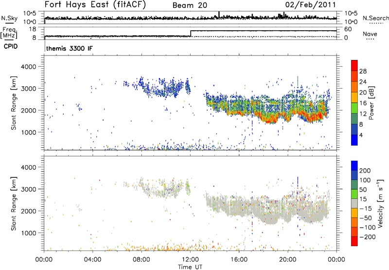Click the 'themis 3300 IF' text
389x270 pixels.
(x=70, y=48)
